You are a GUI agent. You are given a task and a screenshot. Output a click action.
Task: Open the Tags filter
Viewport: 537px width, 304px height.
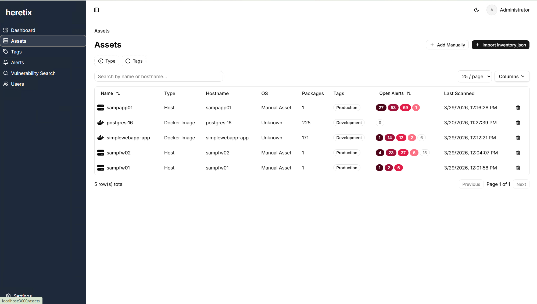[x=134, y=61]
